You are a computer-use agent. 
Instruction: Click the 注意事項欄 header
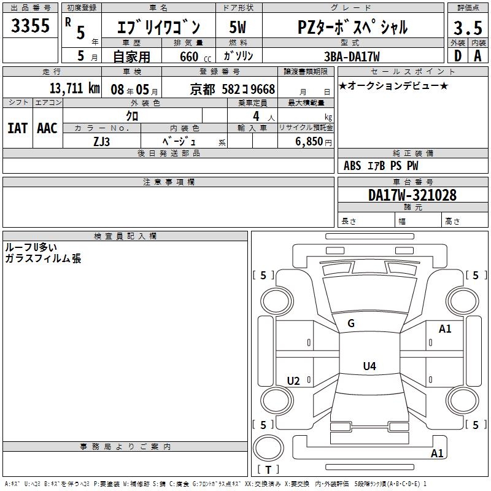pos(168,182)
